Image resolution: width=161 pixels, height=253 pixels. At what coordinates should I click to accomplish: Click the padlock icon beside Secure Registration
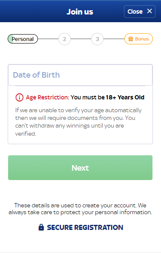click(x=41, y=227)
